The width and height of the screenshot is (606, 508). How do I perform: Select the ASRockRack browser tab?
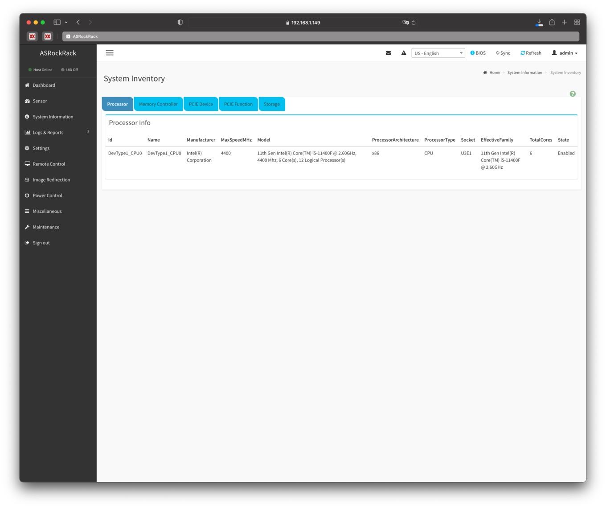point(321,37)
